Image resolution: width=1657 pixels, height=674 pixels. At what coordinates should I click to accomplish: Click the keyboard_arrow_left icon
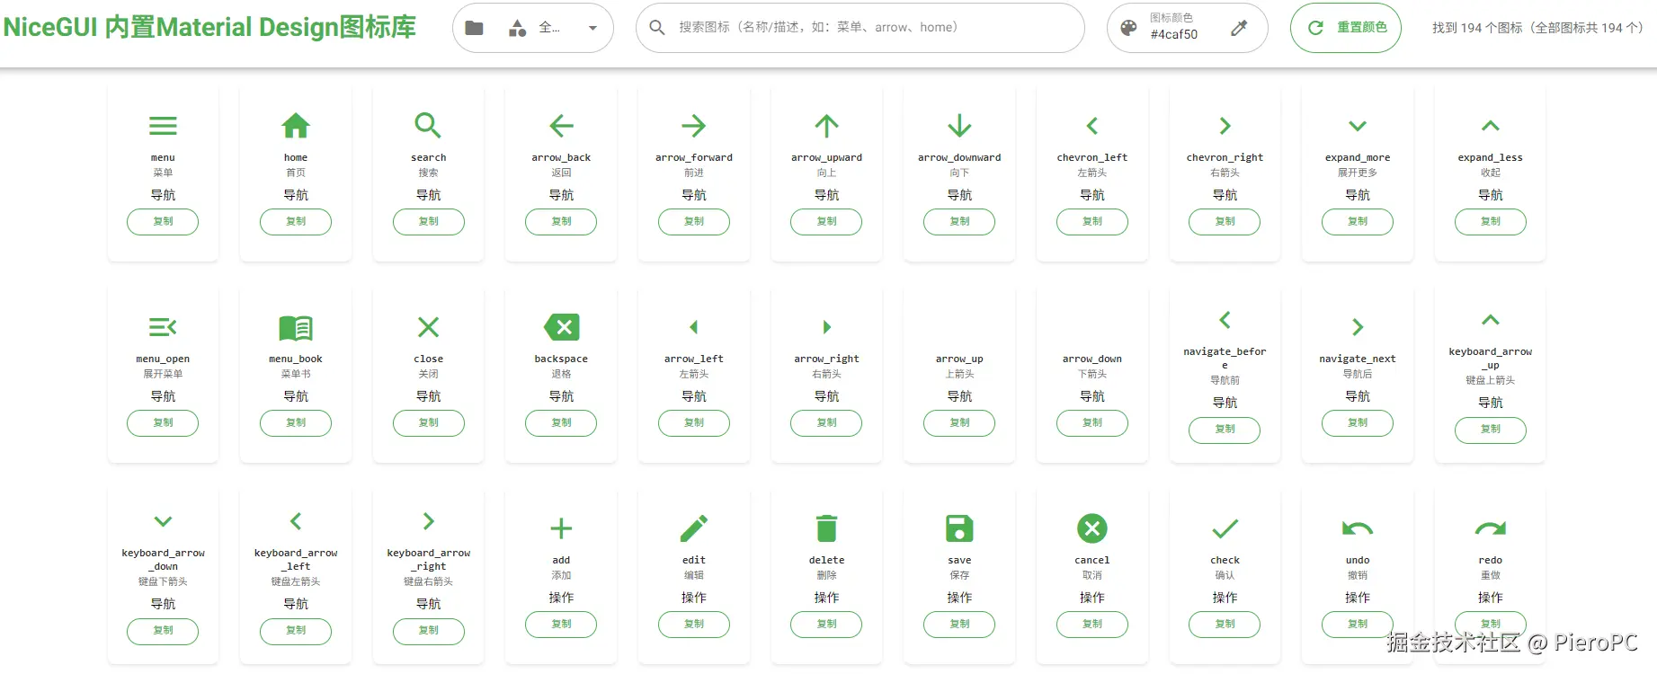tap(296, 521)
